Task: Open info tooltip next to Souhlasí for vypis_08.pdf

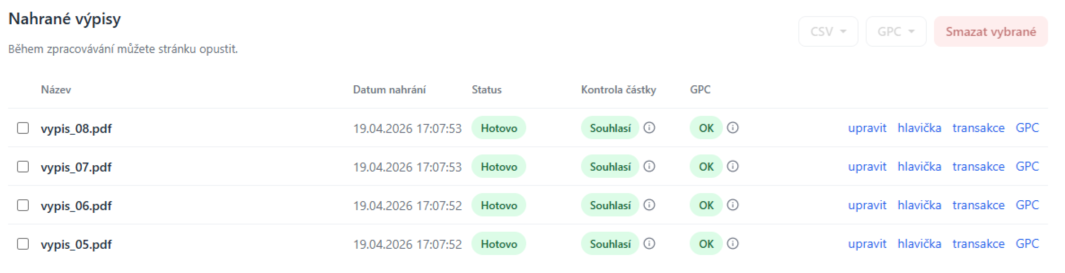Action: 650,128
